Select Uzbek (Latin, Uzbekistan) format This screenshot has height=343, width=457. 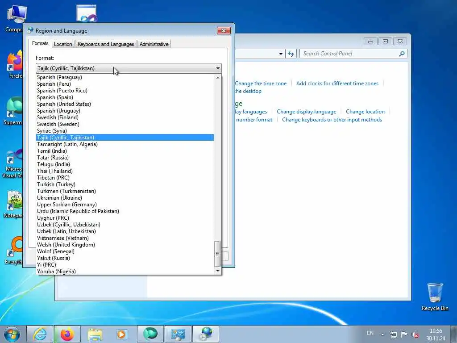pyautogui.click(x=125, y=232)
